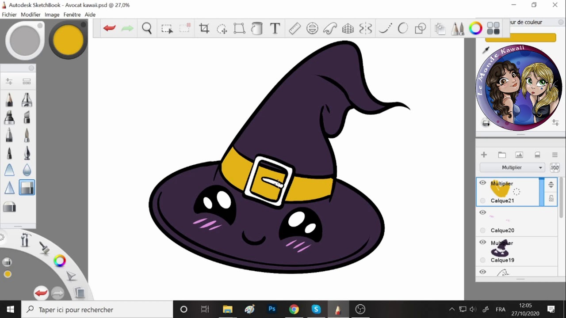This screenshot has height=318, width=566.
Task: Click the gray brush size puck
Action: tap(25, 41)
